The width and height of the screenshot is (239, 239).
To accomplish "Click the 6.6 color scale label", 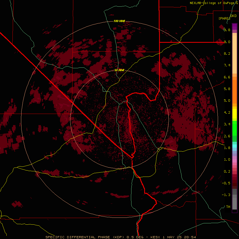I will pyautogui.click(x=227, y=77).
